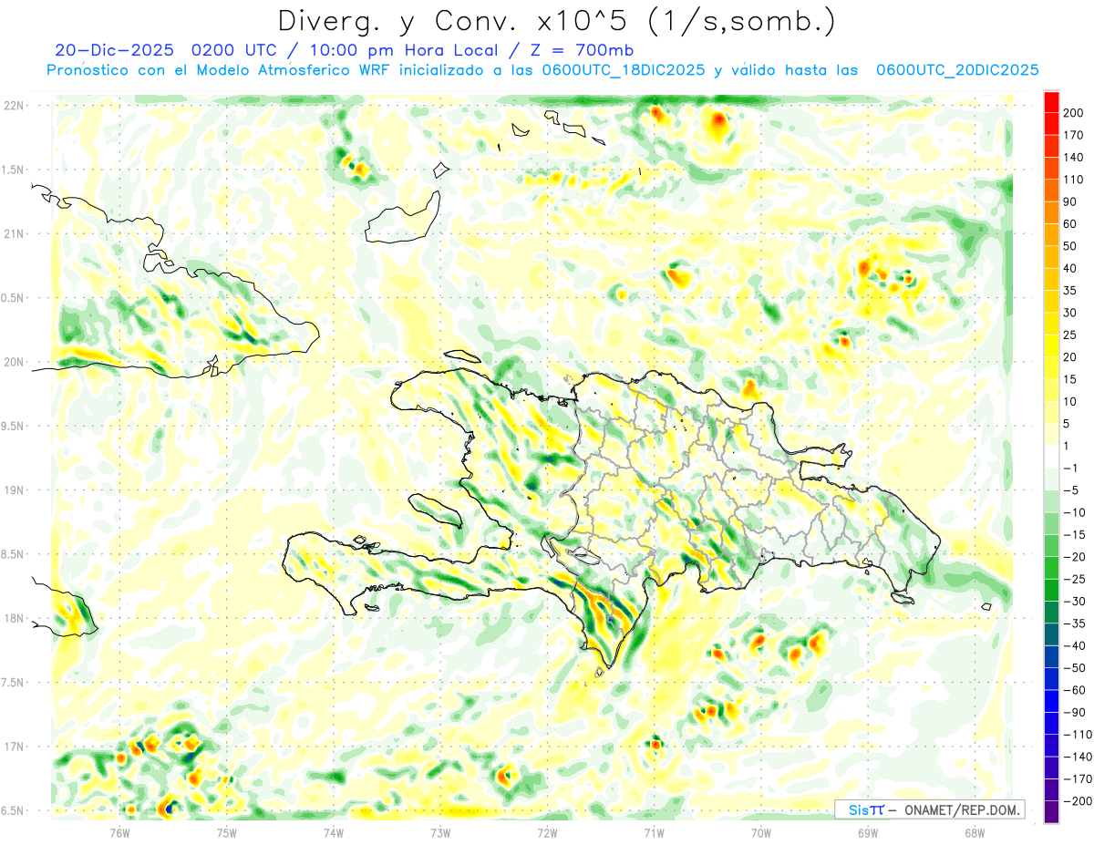Viewport: 1094px width, 845px height.
Task: Click the latitude label '20N'
Action: pos(14,362)
